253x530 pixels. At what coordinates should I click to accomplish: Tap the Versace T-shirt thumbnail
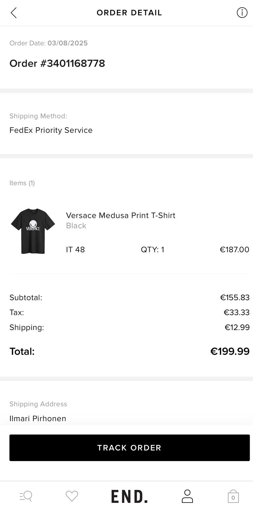click(33, 231)
